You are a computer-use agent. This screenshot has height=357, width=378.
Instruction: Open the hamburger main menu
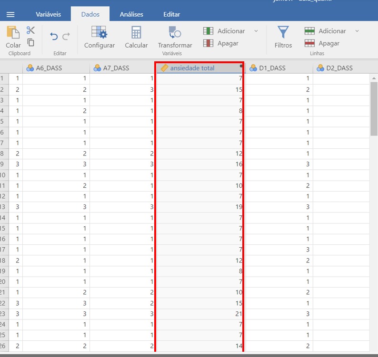pyautogui.click(x=10, y=14)
